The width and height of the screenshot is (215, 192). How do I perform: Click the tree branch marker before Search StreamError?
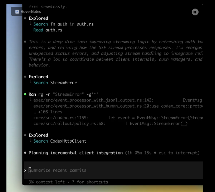tap(30, 83)
